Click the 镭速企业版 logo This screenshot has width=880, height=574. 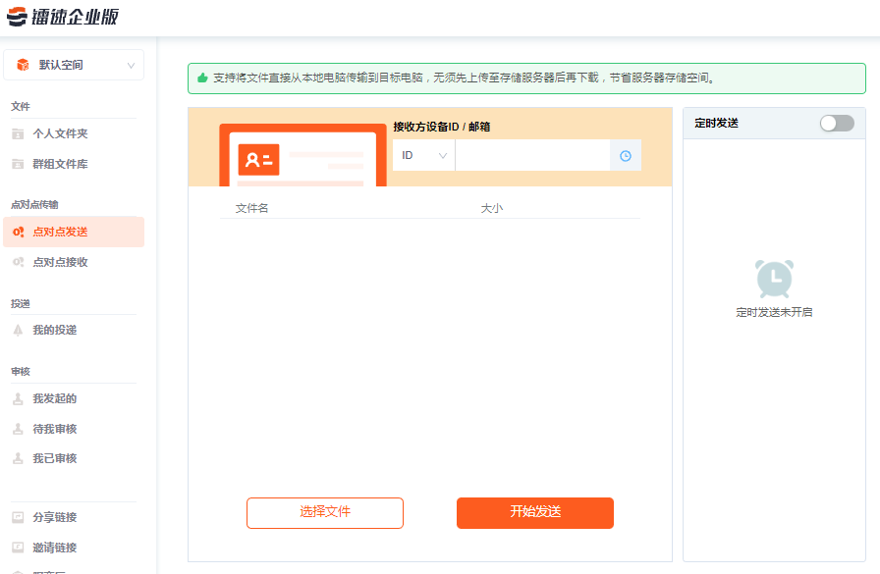[x=63, y=17]
